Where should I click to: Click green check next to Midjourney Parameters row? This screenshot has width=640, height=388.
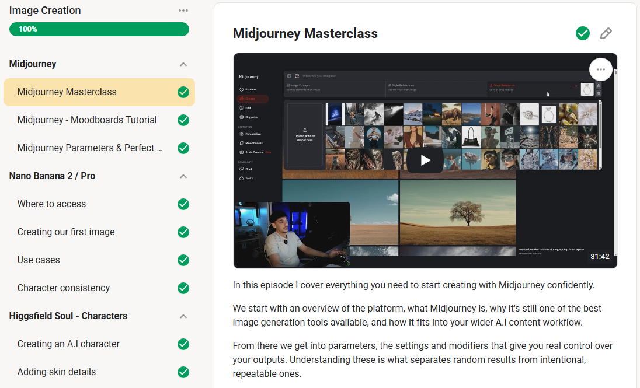tap(183, 148)
